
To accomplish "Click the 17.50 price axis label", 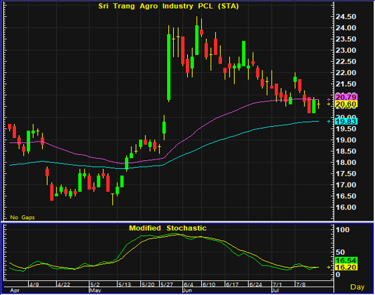I will (346, 174).
